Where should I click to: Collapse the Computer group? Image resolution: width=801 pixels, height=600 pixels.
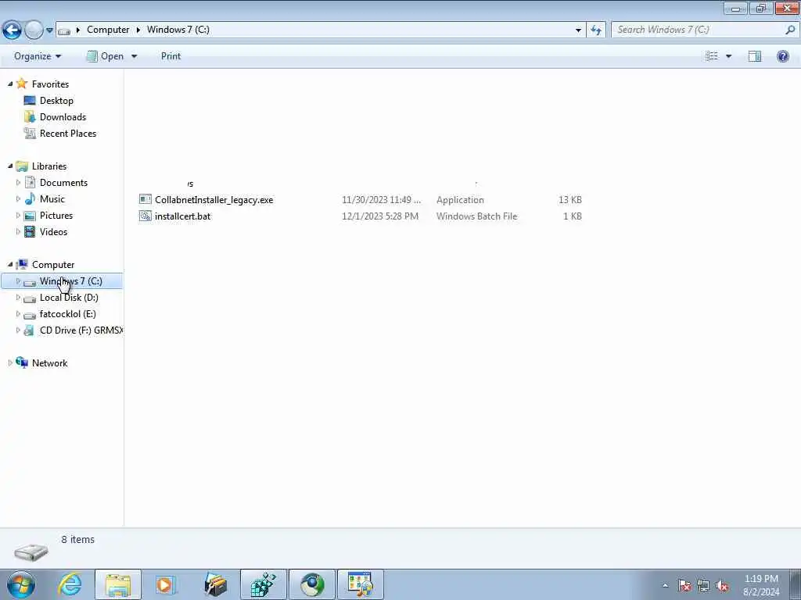[10, 264]
